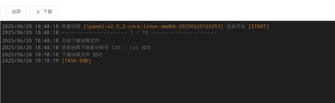Click the 超时 timeout word in log

click(98, 55)
